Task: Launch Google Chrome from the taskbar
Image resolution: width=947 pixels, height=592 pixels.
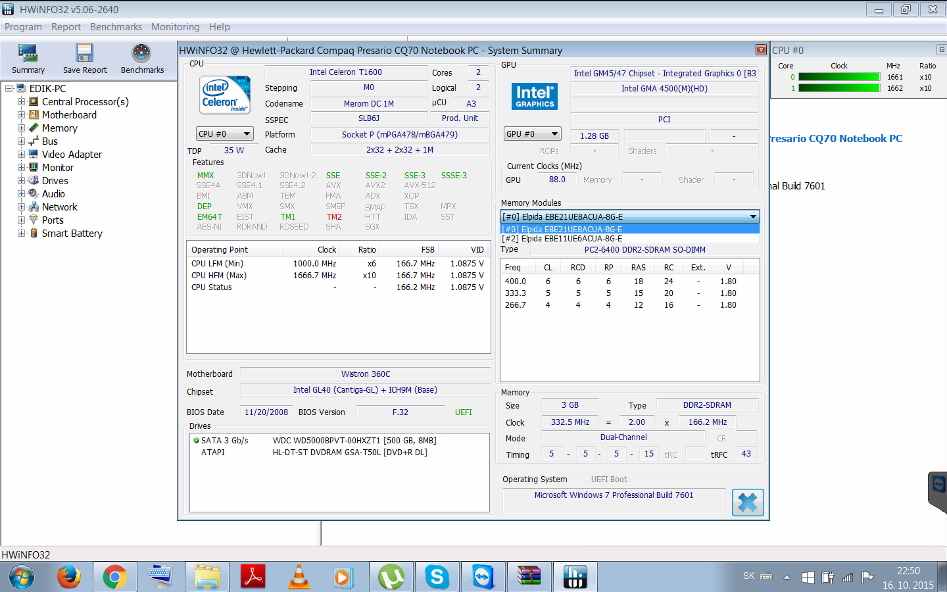Action: point(114,578)
